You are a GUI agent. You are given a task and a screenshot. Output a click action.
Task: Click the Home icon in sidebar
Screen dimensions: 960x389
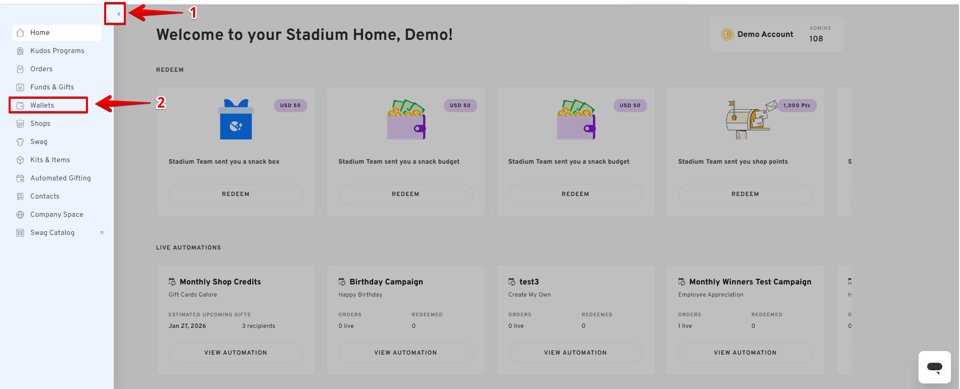tap(20, 33)
